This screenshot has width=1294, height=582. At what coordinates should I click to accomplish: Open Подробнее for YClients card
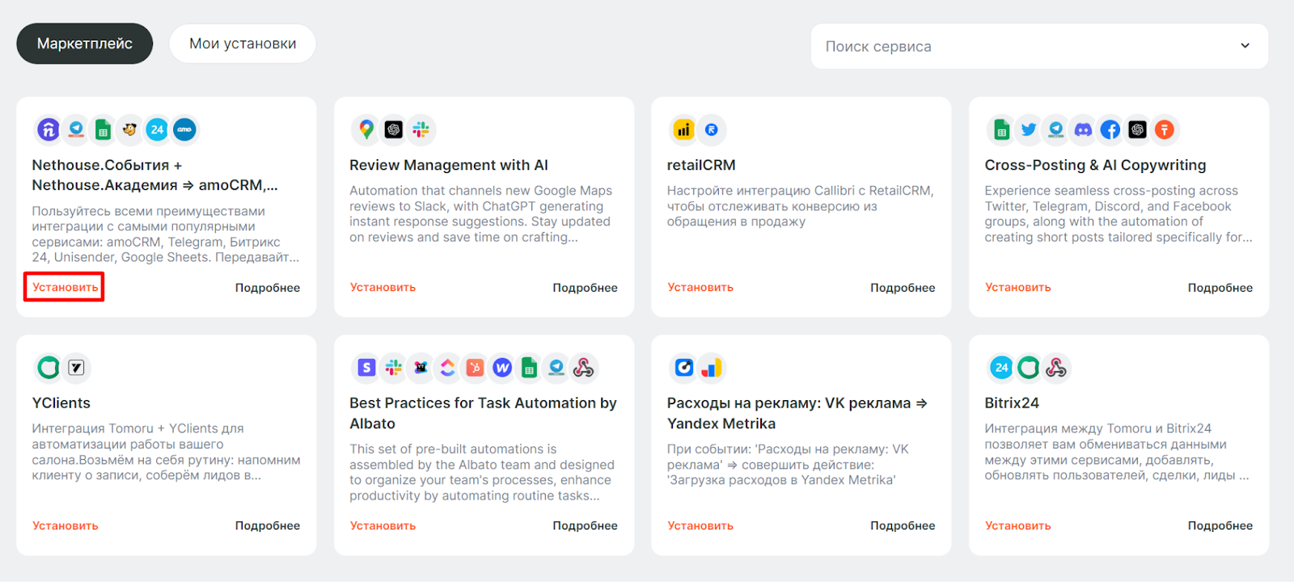tap(268, 525)
